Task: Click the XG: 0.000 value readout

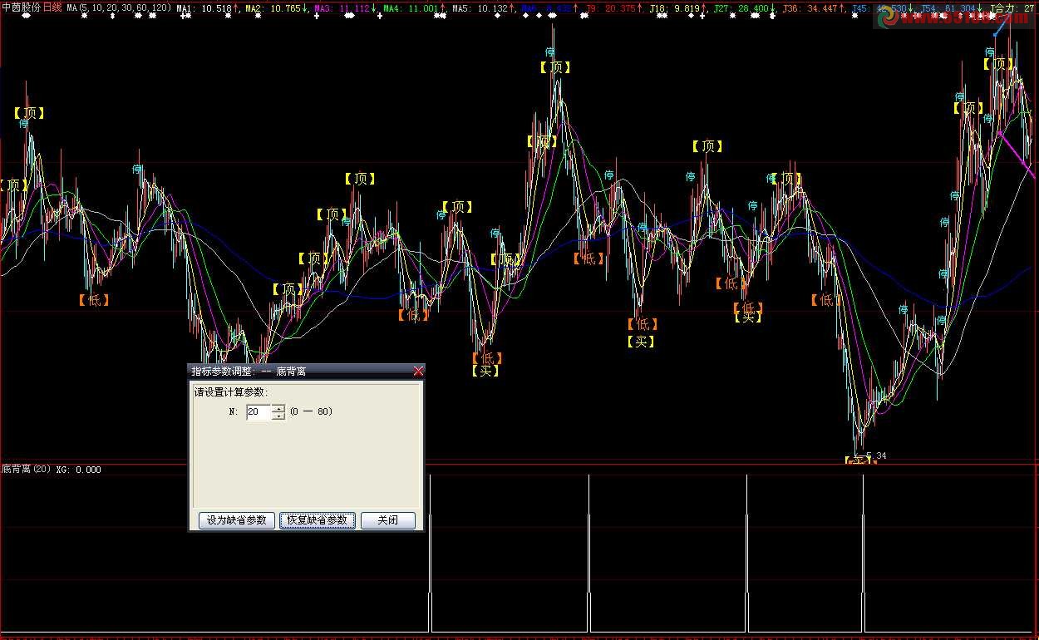Action: (79, 470)
